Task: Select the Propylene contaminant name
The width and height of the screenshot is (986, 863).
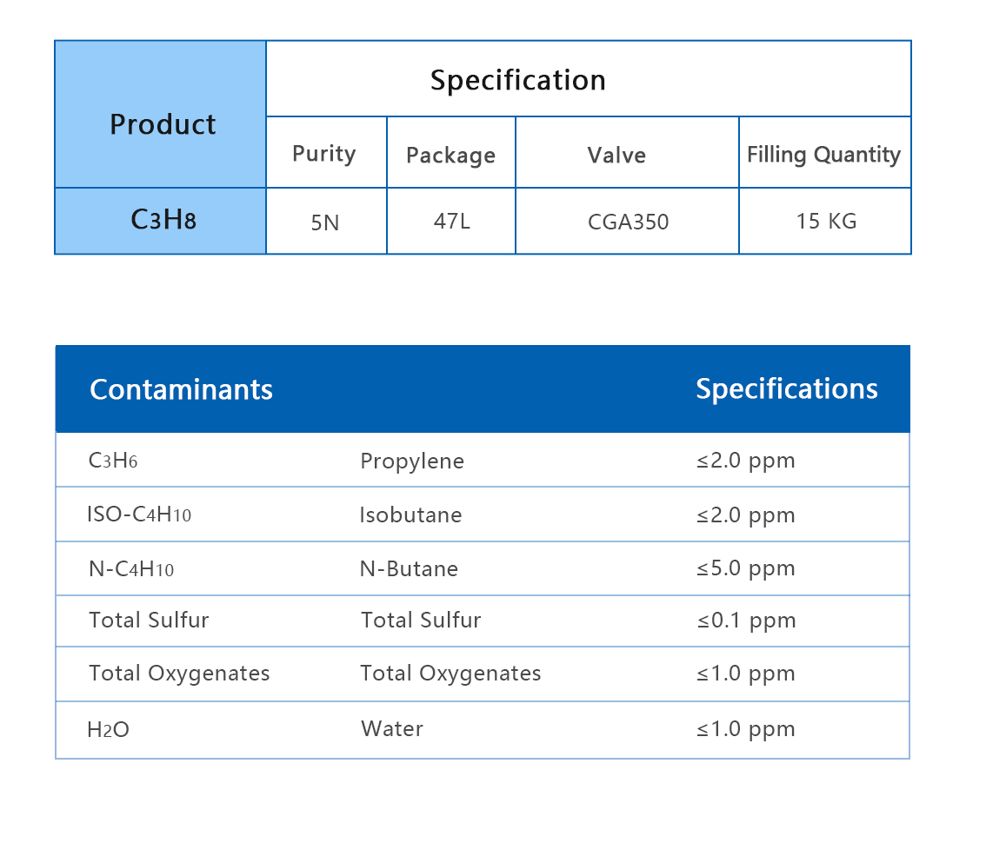Action: click(412, 461)
